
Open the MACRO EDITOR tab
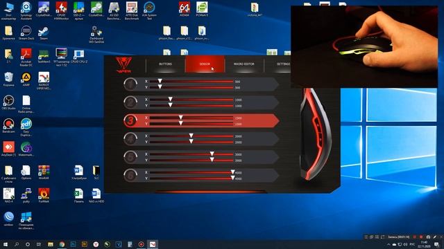click(x=244, y=64)
